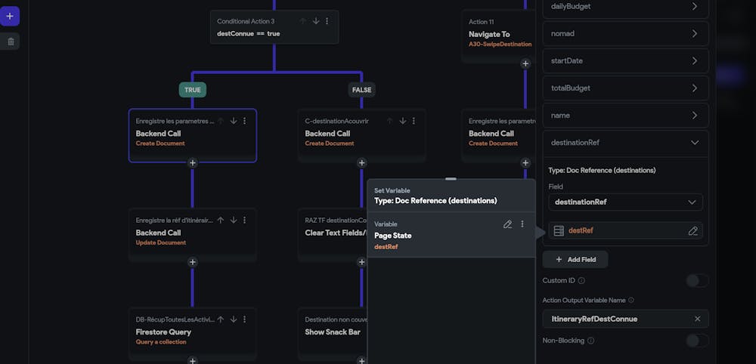
Task: Select the TRUE branch label
Action: pos(192,90)
